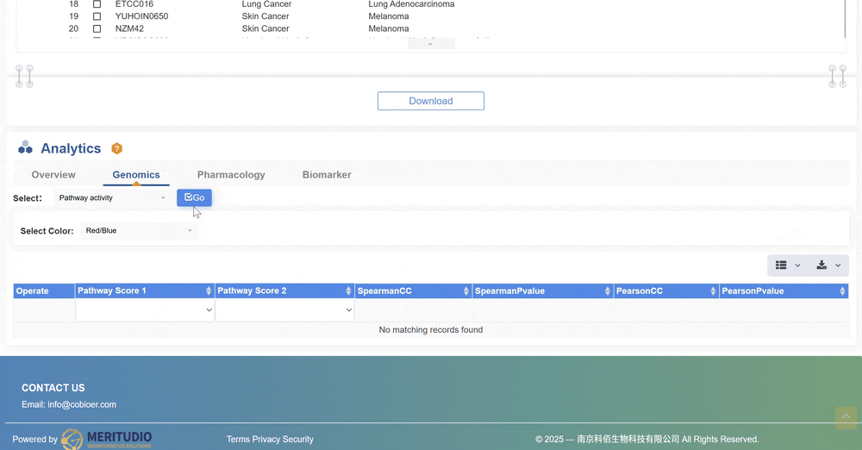Sort by SpearmanCC column arrows
862x450 pixels.
click(466, 291)
